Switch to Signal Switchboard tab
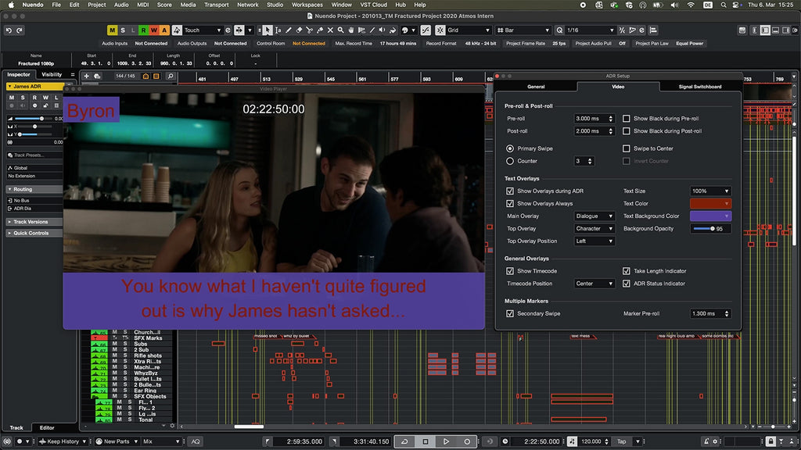The height and width of the screenshot is (450, 801). point(700,87)
